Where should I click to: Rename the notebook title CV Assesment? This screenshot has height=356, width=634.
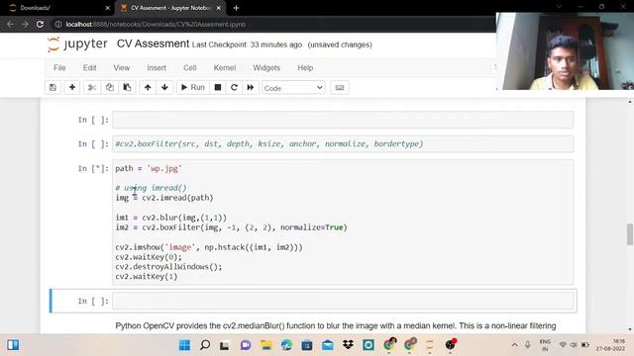pyautogui.click(x=153, y=44)
